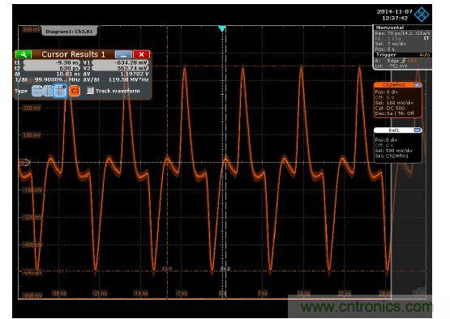Image resolution: width=450 pixels, height=319 pixels.
Task: Close the Cursor Results 1 box
Action: pos(141,54)
